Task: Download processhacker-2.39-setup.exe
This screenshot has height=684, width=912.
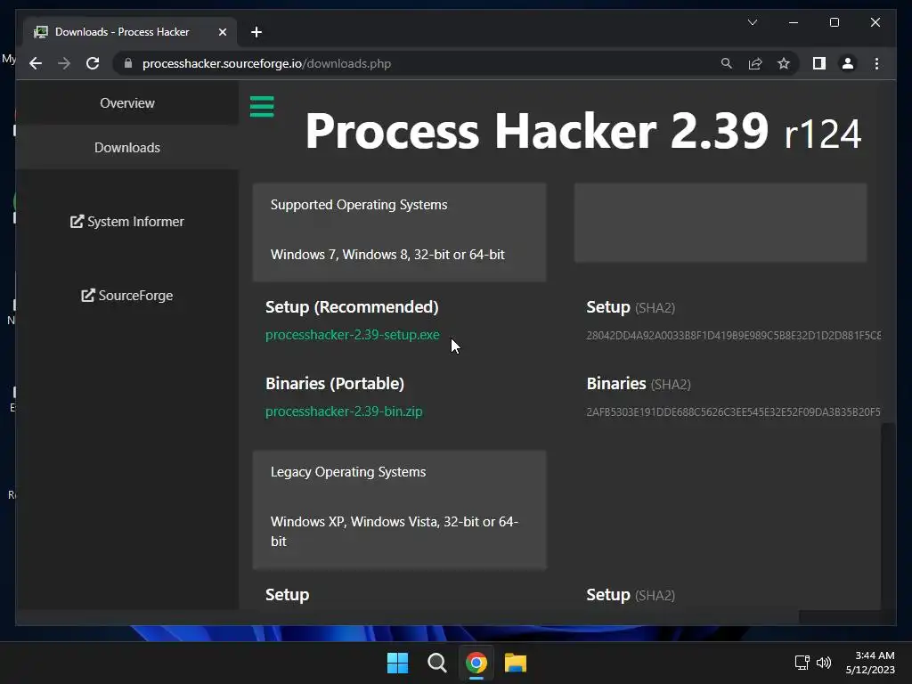Action: [353, 335]
